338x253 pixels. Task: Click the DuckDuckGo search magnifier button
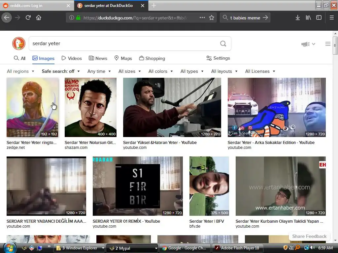pos(223,44)
